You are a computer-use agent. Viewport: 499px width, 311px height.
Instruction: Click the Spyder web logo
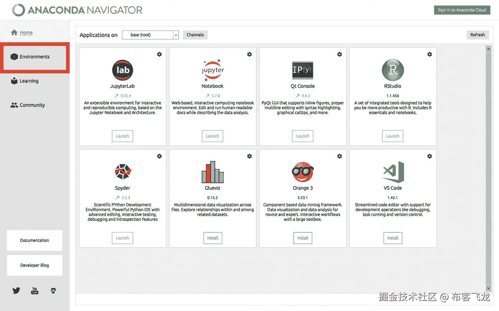122,172
